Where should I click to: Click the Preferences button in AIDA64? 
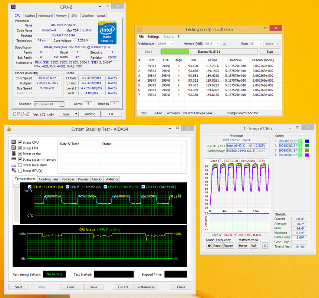pos(146,287)
